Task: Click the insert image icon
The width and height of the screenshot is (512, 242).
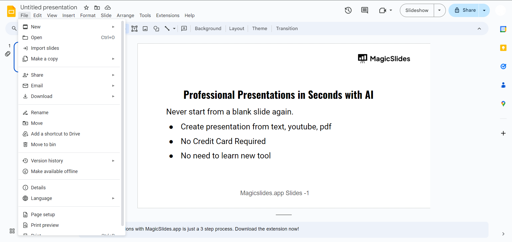Action: point(145,28)
